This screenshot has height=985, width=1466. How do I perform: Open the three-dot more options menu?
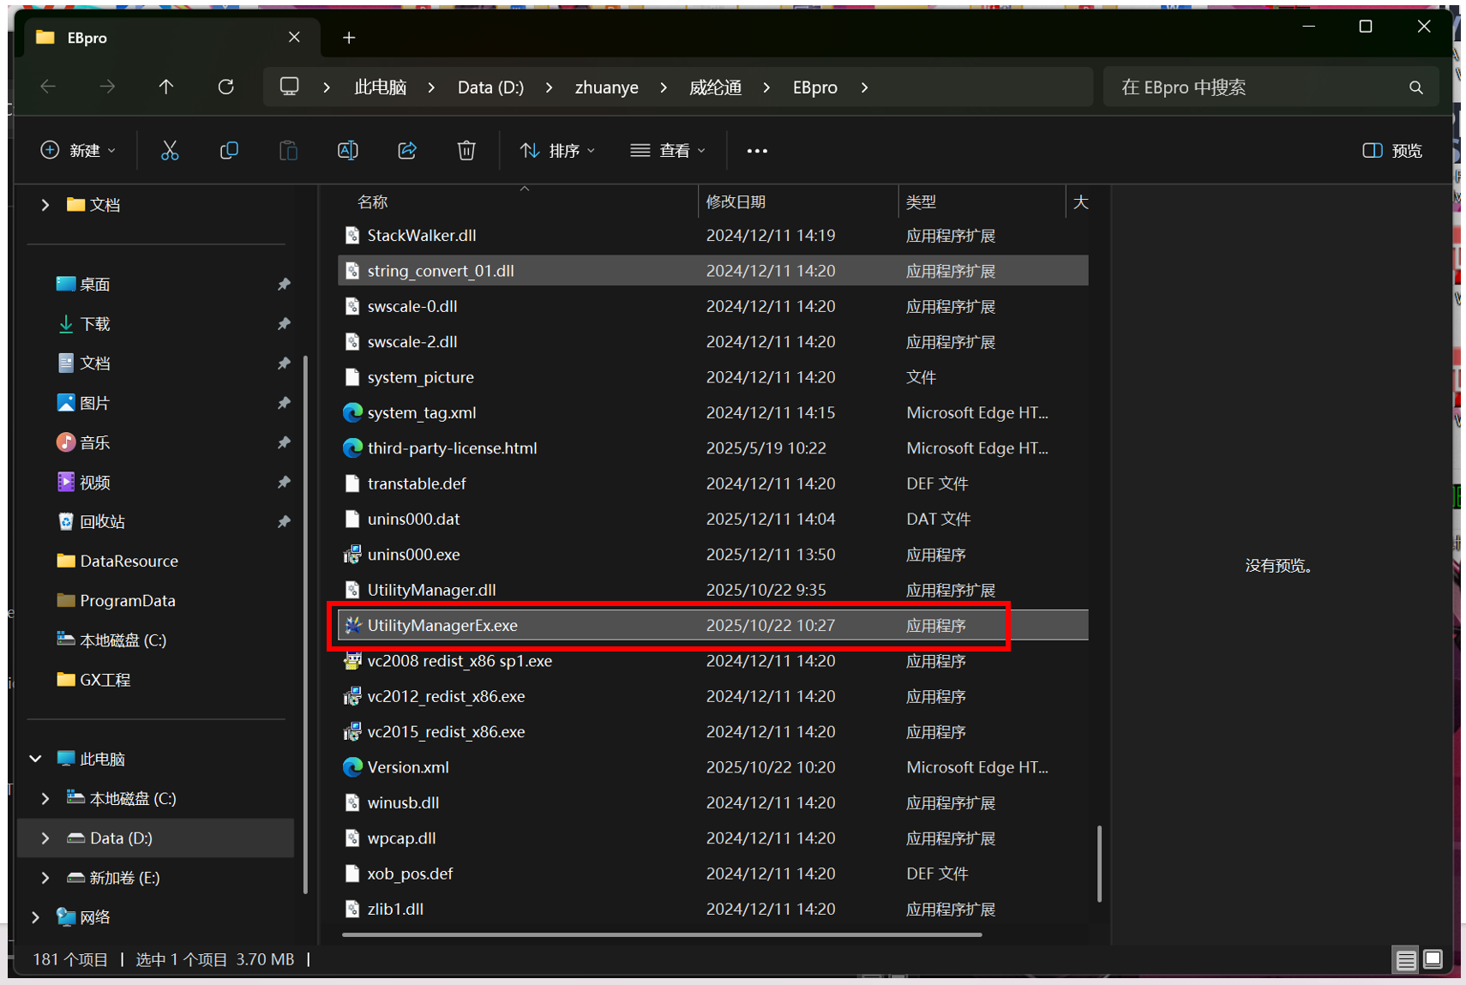[757, 151]
